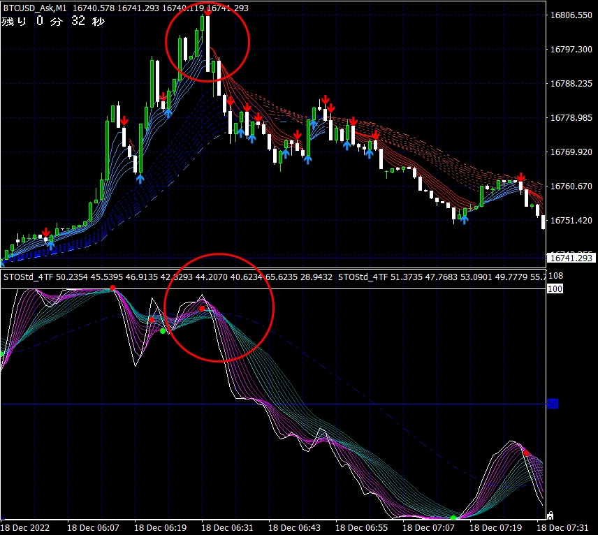Viewport: 598px width, 535px height.
Task: Click the green dot at the stochastic bottom near 07:07
Action: click(453, 518)
